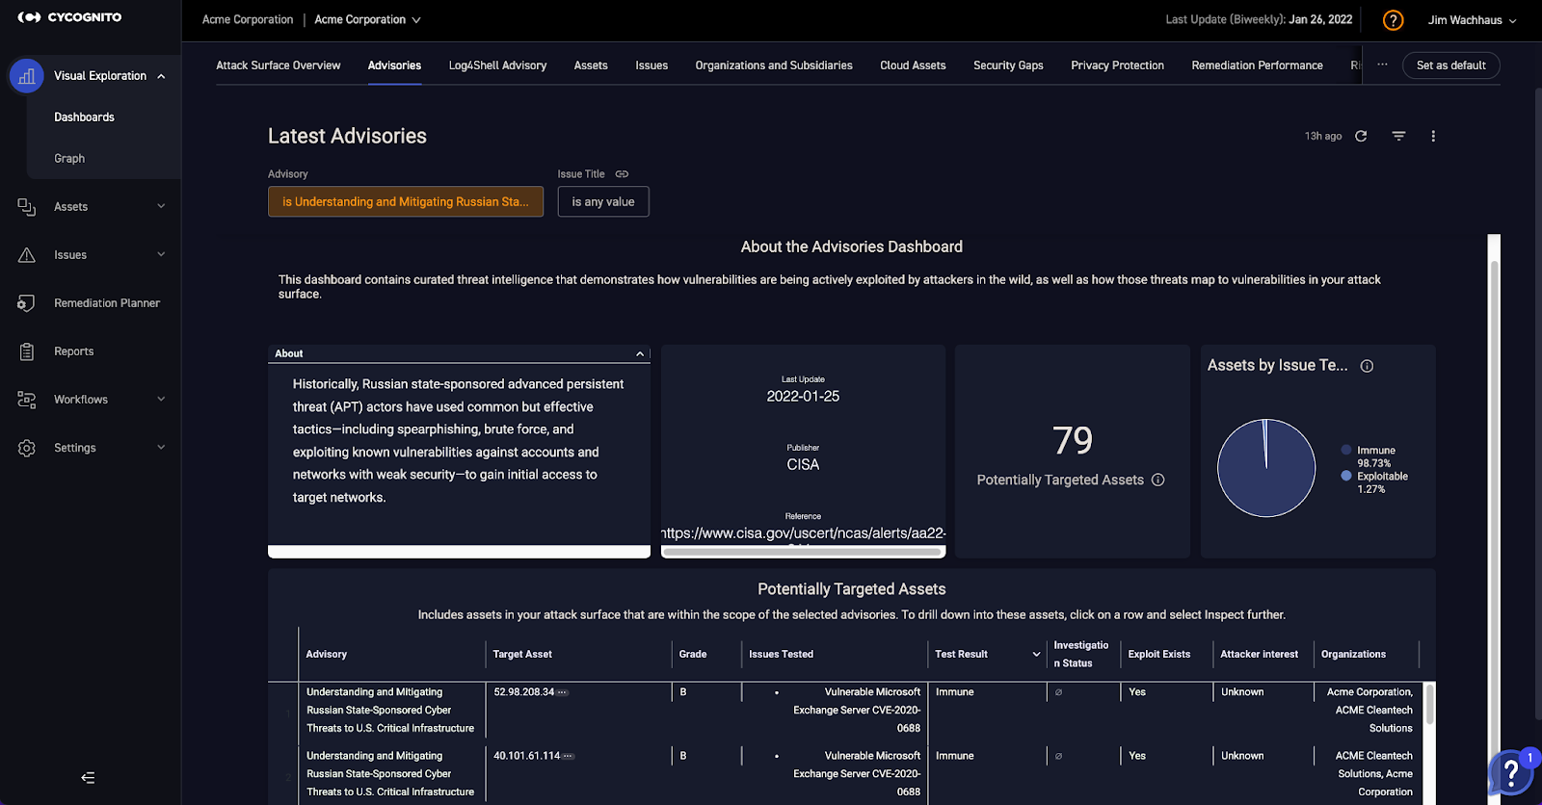Click the 79 Potentially Targeted Assets count

click(x=1073, y=441)
